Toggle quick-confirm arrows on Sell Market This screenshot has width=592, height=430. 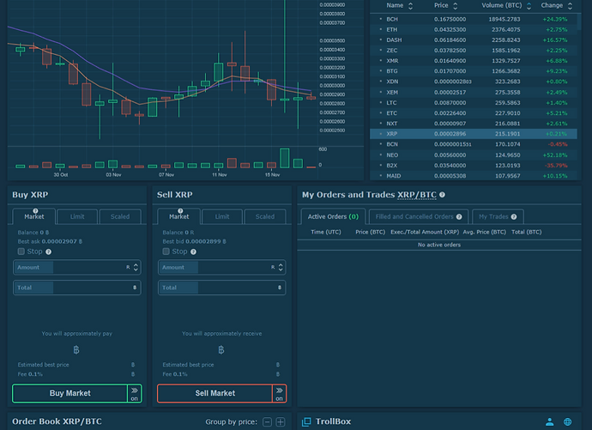click(x=280, y=393)
